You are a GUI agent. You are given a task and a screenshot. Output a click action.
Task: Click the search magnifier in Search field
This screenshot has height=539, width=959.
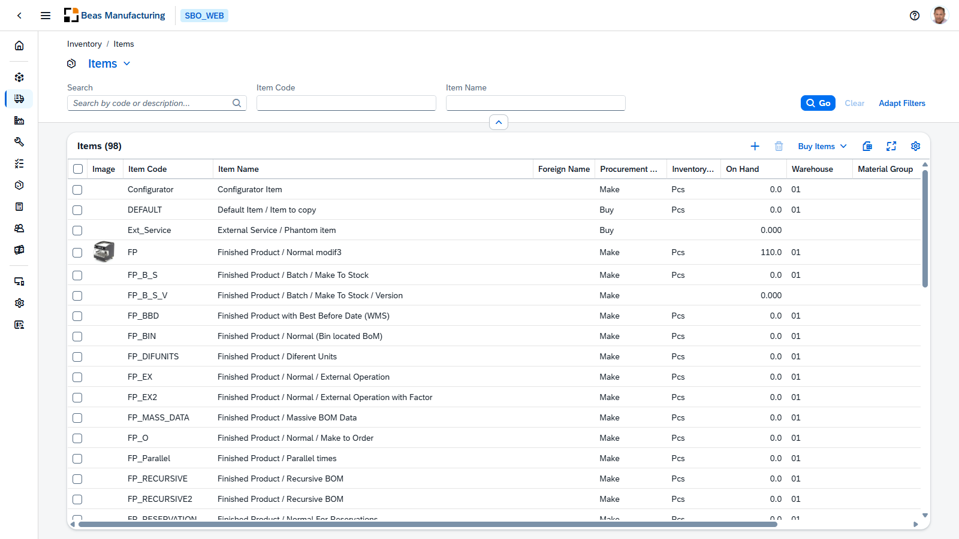click(237, 103)
